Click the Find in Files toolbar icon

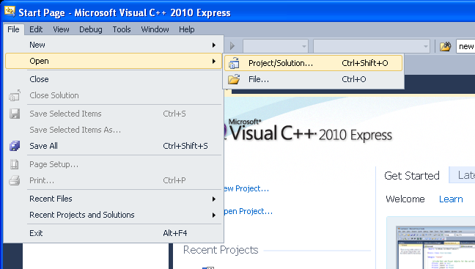[446, 46]
